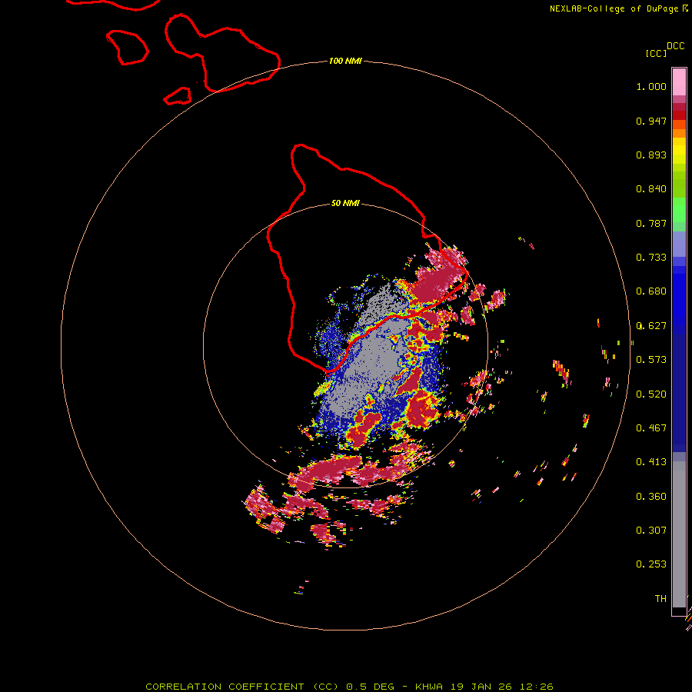Image resolution: width=692 pixels, height=692 pixels.
Task: Click the 0.947 legend value
Action: pyautogui.click(x=651, y=121)
